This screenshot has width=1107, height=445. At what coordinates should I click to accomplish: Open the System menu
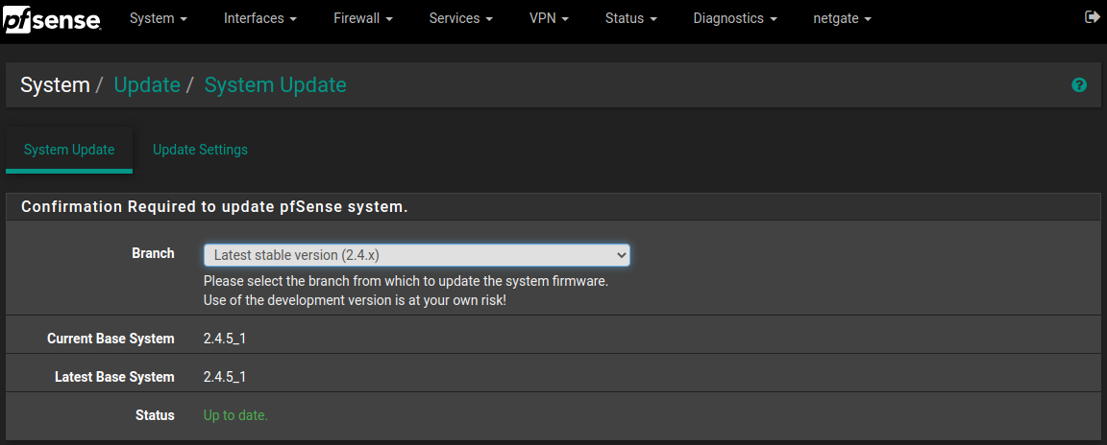(159, 19)
